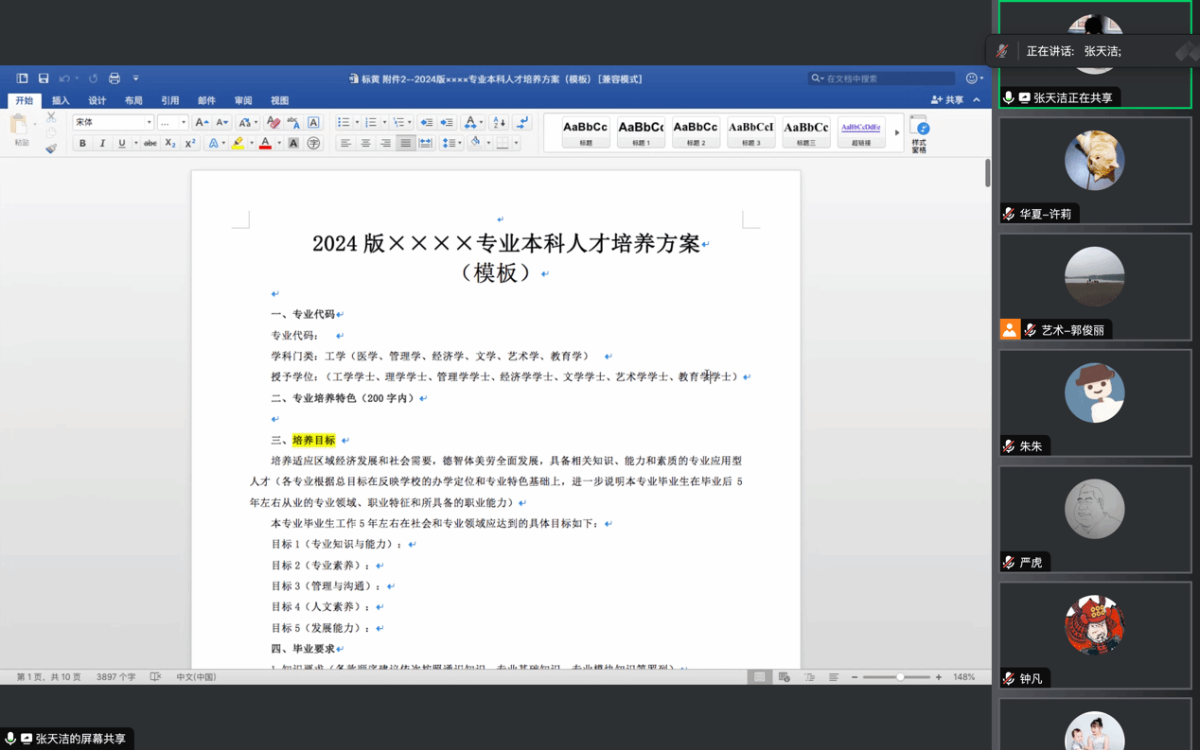Click the Clear Formatting icon
The height and width of the screenshot is (750, 1200).
[274, 122]
